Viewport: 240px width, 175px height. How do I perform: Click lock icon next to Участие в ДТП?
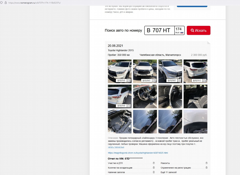pyautogui.click(x=154, y=163)
